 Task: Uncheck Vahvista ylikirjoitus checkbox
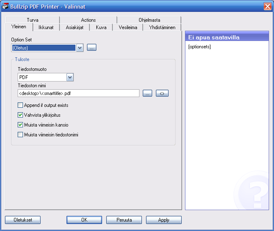[x=20, y=115]
